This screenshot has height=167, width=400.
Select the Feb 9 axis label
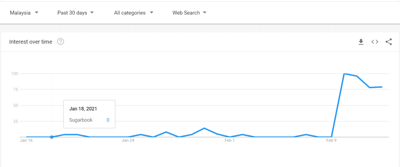coord(331,140)
